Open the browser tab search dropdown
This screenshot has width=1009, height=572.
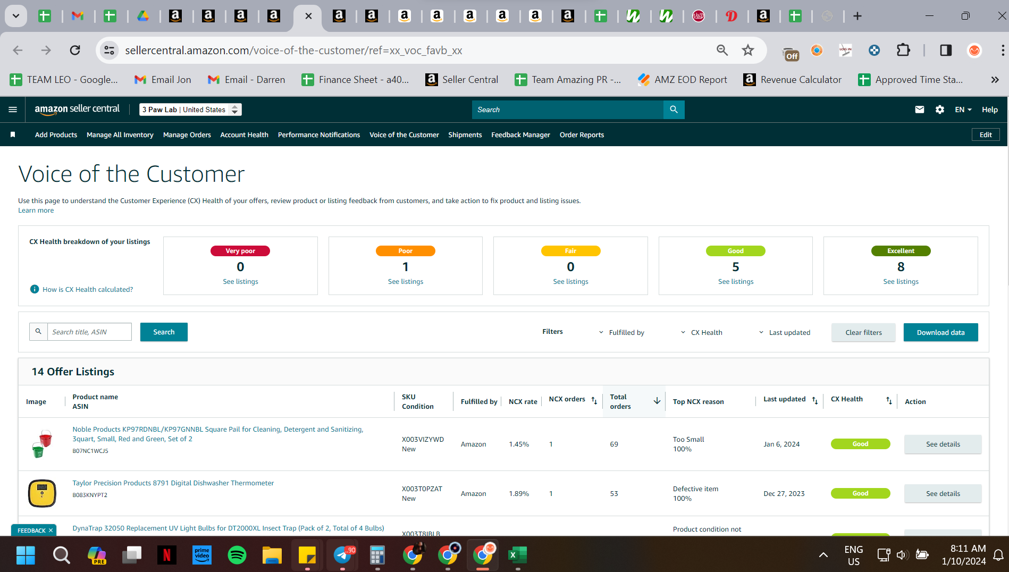pyautogui.click(x=16, y=16)
